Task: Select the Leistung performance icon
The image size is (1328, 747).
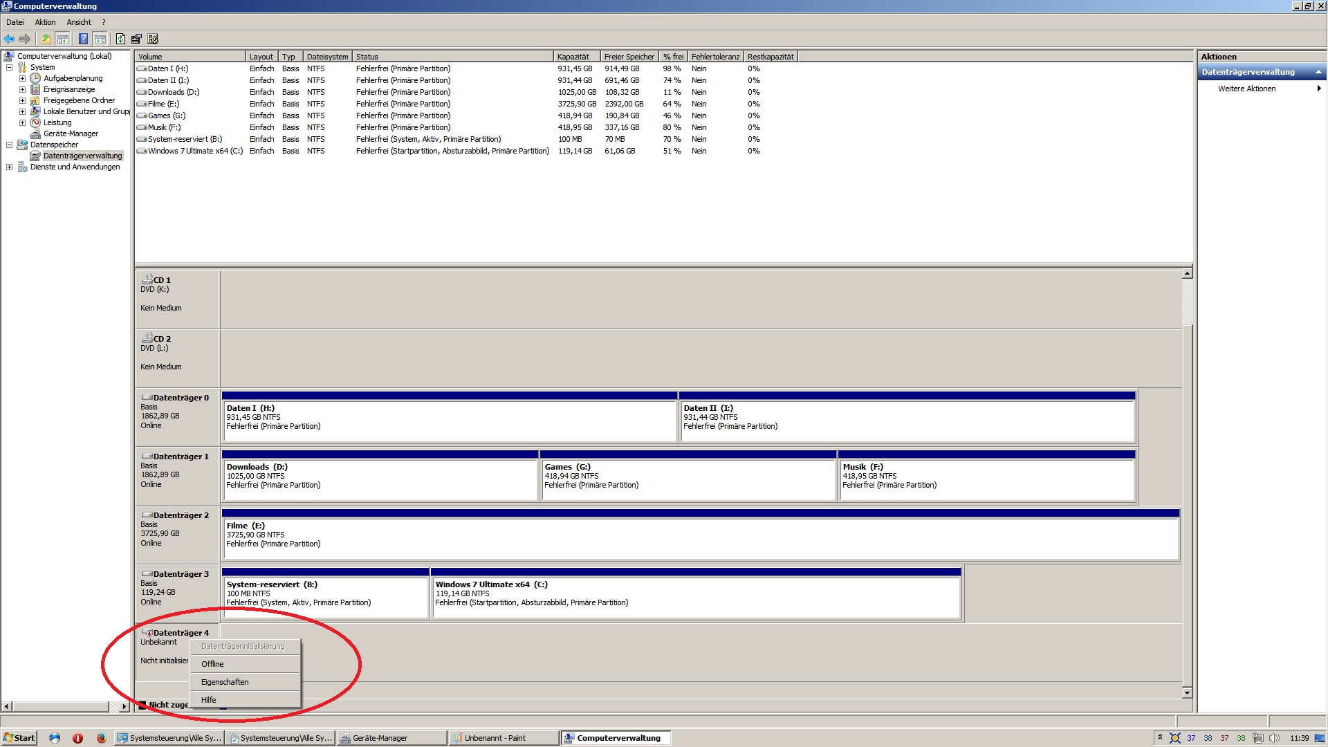Action: 35,122
